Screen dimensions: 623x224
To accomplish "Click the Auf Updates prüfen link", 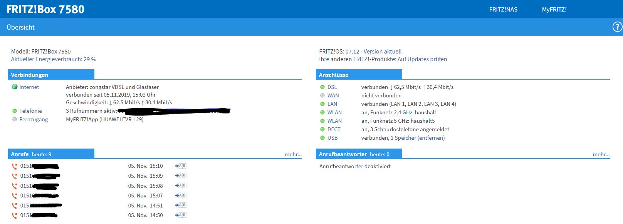I will pos(422,59).
